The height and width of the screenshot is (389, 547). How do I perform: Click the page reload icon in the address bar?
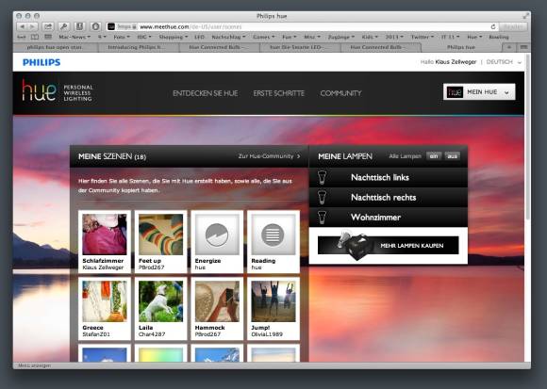493,26
